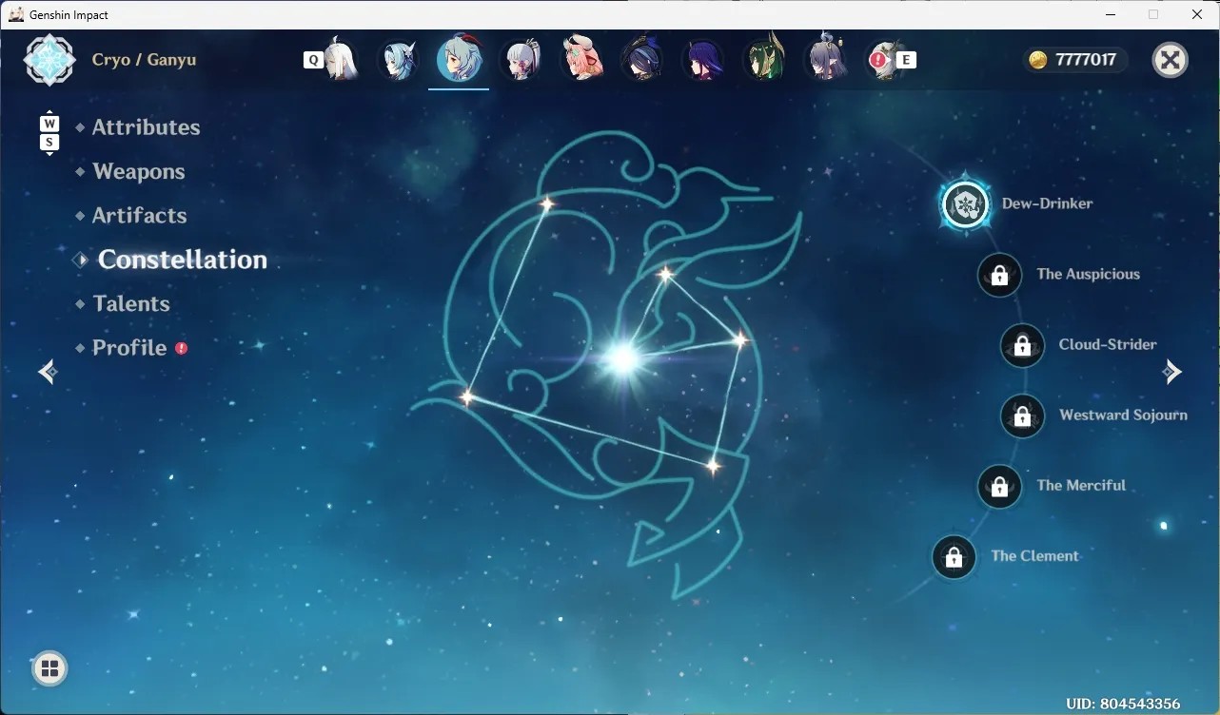
Task: Click the E key hint button
Action: 906,60
